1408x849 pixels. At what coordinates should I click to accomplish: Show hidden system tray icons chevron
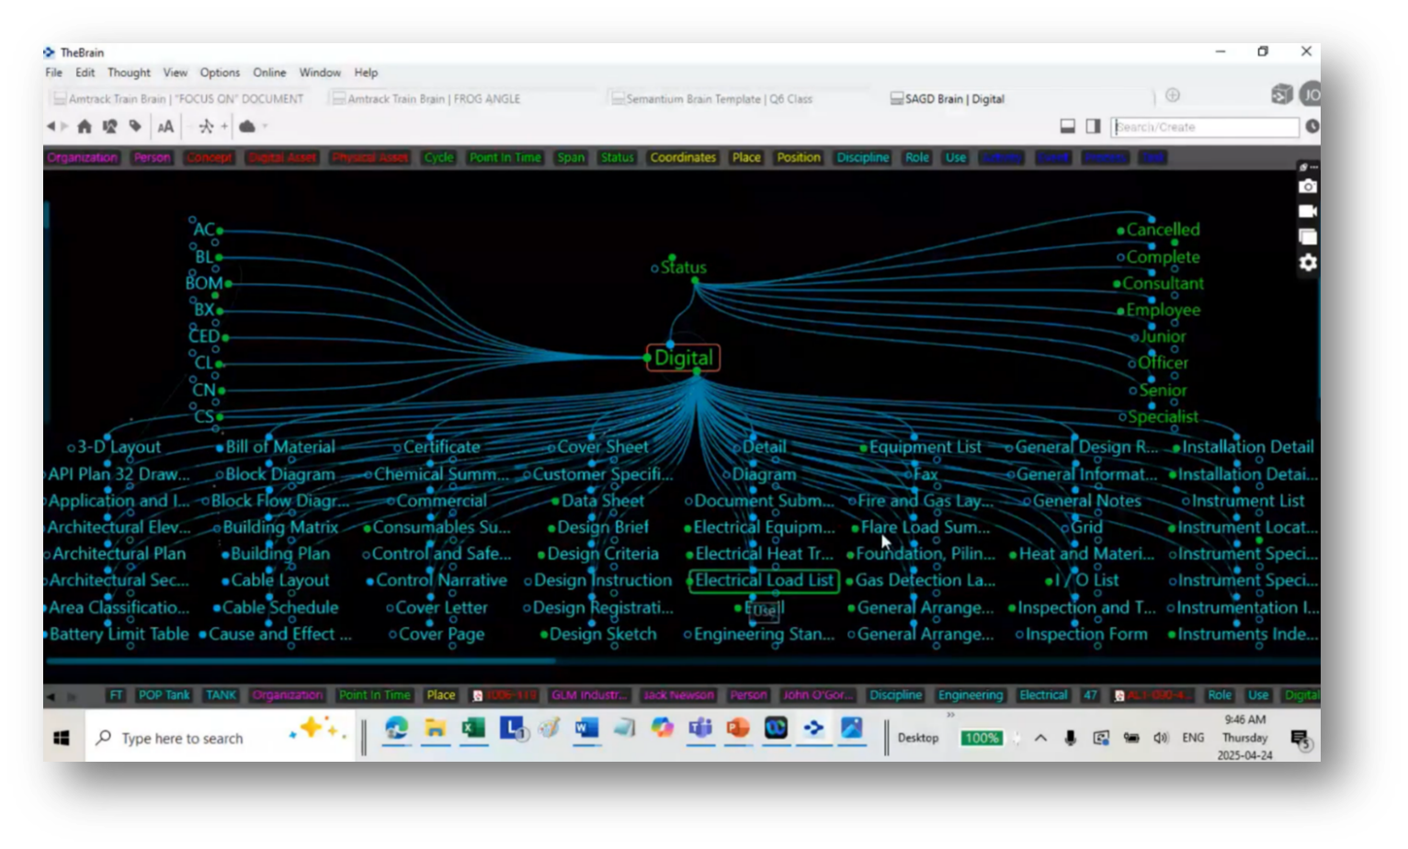coord(1040,738)
